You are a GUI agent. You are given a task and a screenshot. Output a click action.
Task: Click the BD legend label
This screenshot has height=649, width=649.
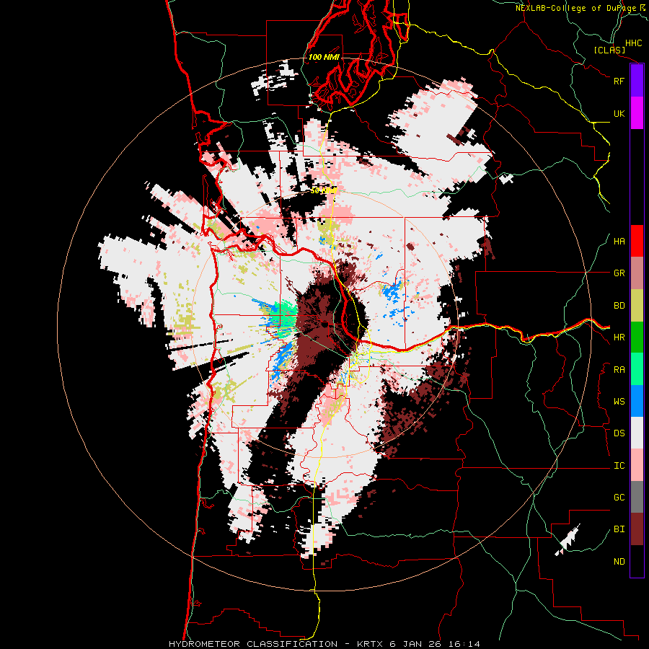(x=619, y=306)
